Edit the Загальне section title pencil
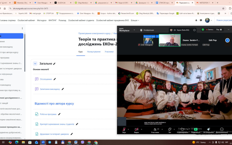 click(54, 64)
